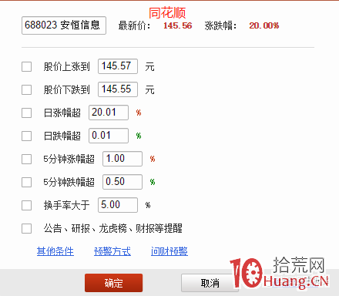Enable the 股价下跌到 alert checkbox
This screenshot has width=339, height=296.
coord(27,90)
